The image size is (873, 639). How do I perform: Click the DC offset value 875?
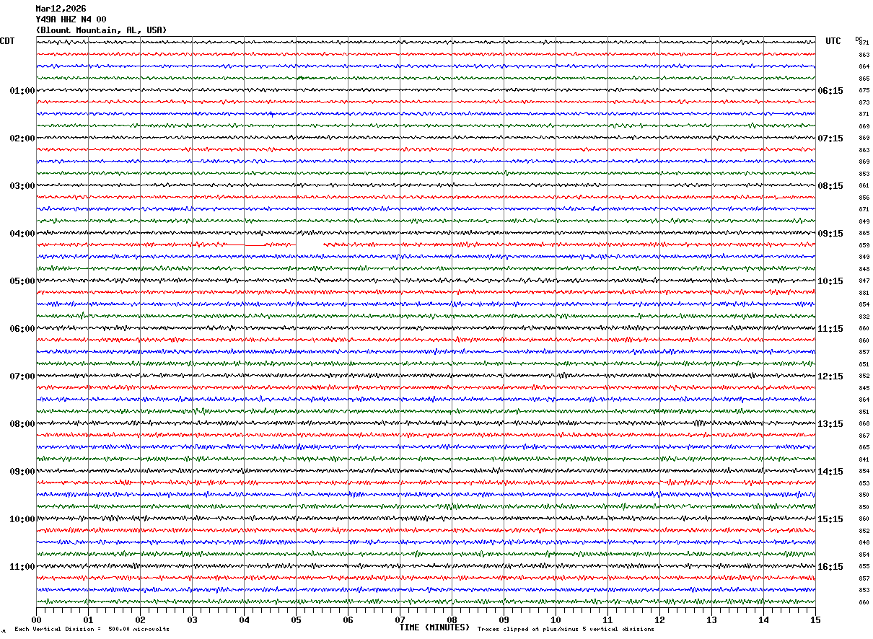click(x=864, y=91)
